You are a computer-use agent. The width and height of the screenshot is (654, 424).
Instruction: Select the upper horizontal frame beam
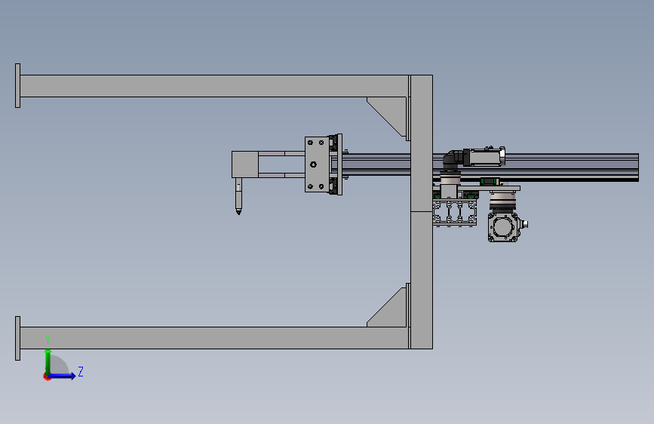(214, 86)
